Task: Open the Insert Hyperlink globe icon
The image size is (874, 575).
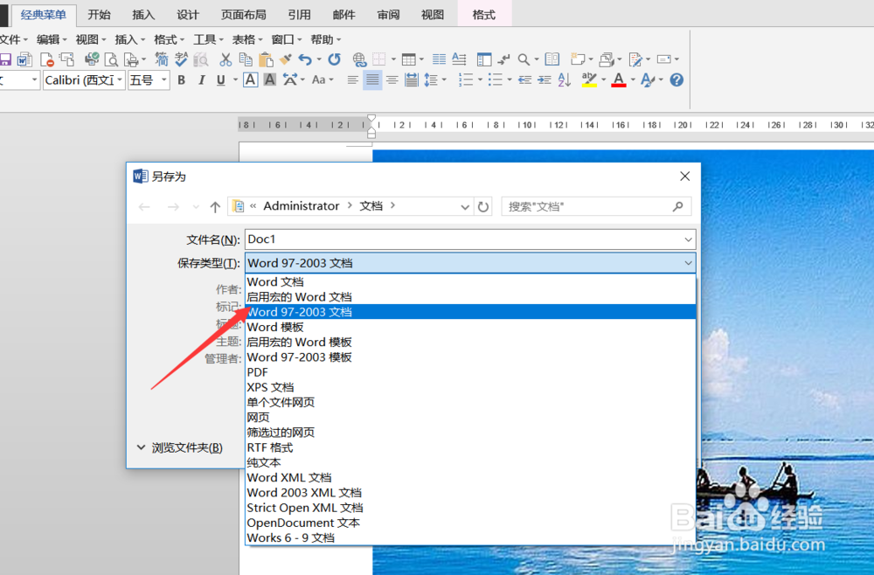Action: pyautogui.click(x=358, y=59)
